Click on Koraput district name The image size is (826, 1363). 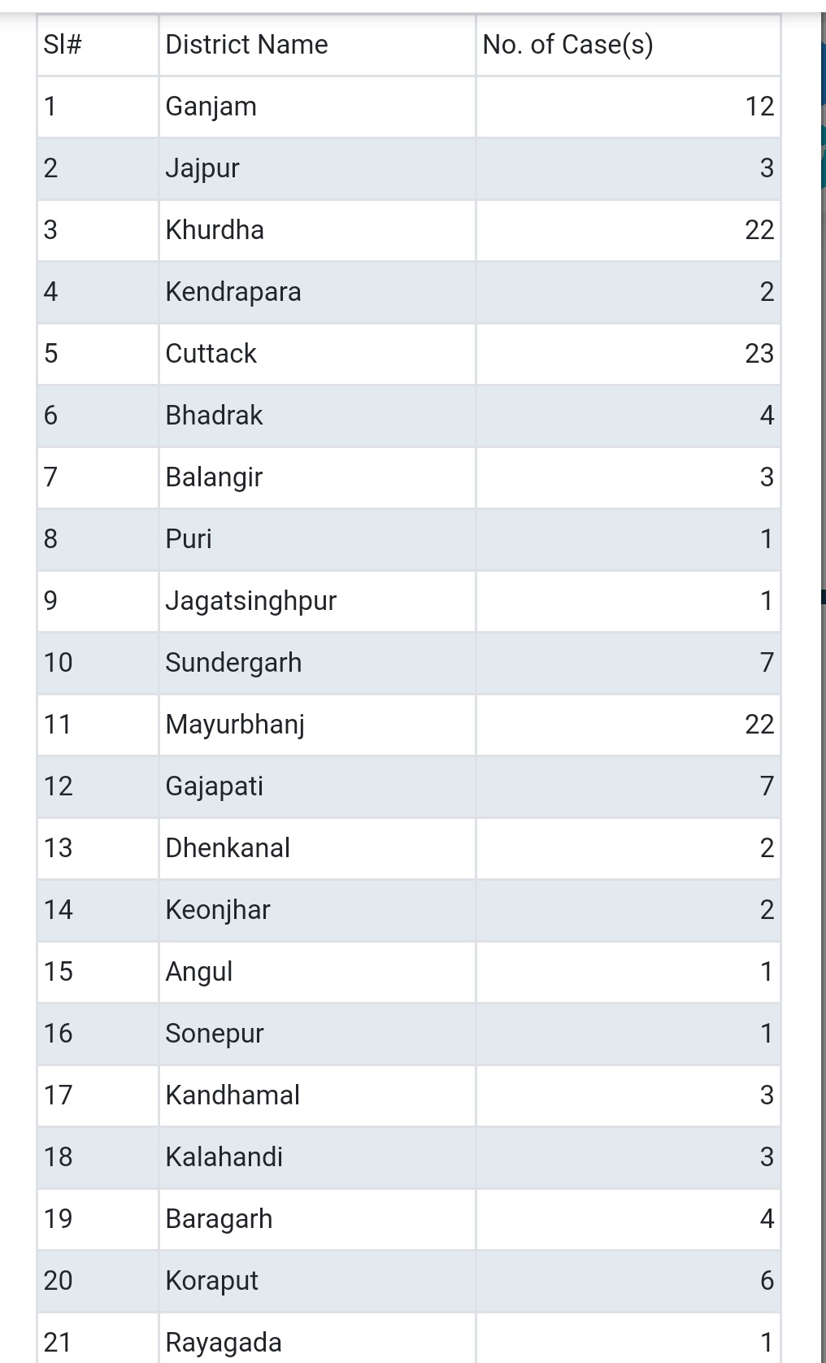pos(211,1281)
